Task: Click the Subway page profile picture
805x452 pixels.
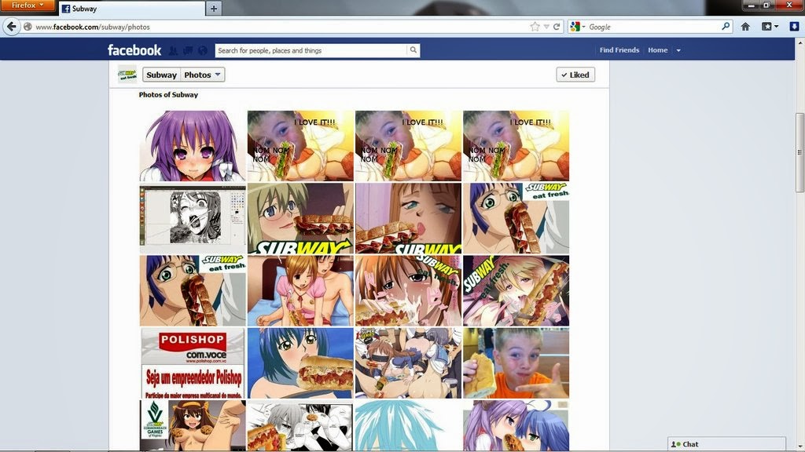Action: tap(127, 75)
